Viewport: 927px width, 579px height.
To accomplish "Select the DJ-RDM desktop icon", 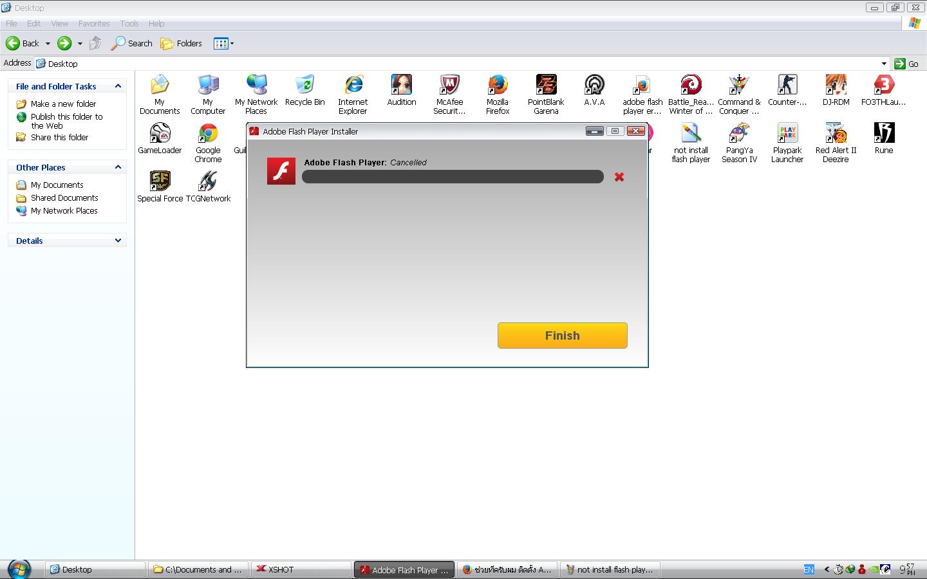I will (x=836, y=91).
